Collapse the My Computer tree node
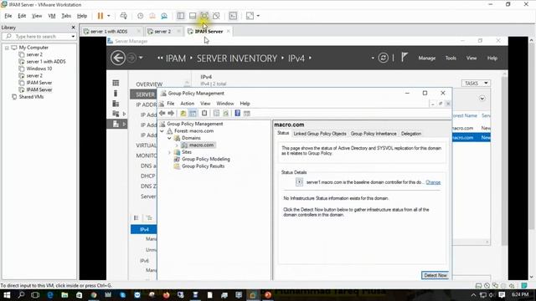536x301 pixels. tap(7, 48)
